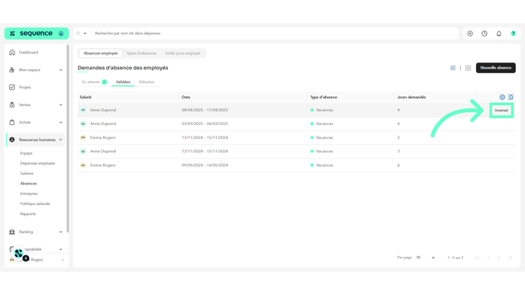Viewport: 525px width, 295px height.
Task: Click Inverser on first Anne Dupond row
Action: [501, 111]
